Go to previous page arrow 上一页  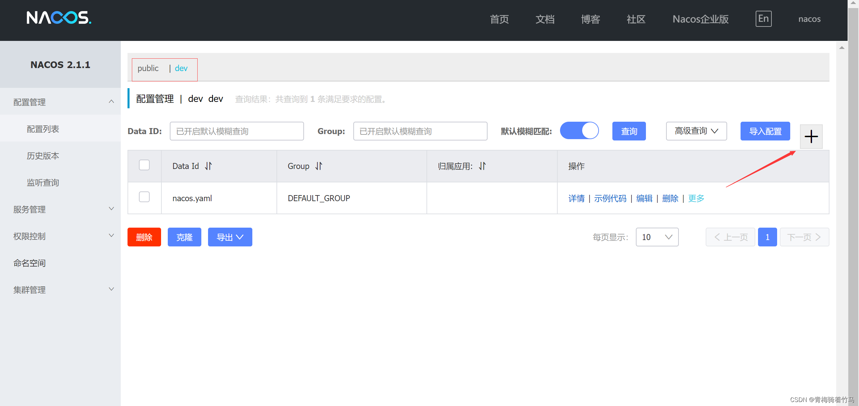pyautogui.click(x=730, y=237)
